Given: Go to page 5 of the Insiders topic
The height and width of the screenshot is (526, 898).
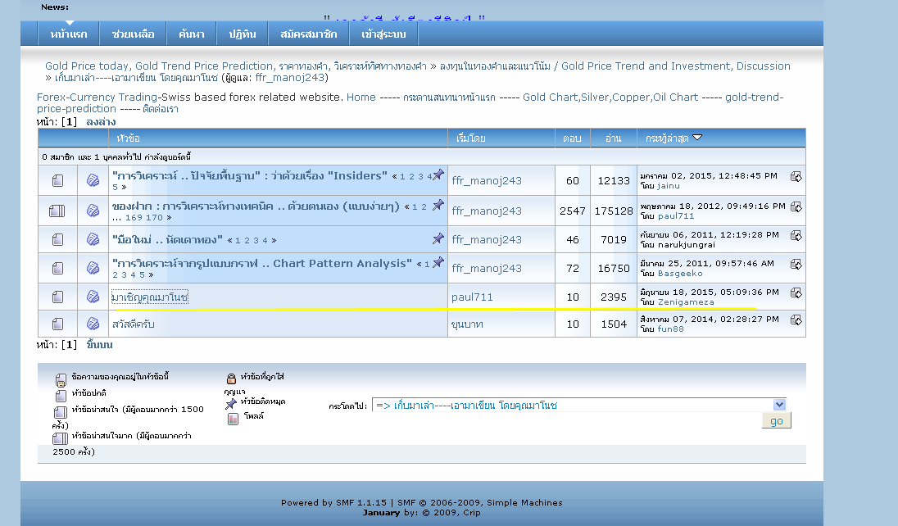Looking at the screenshot, I should point(115,188).
